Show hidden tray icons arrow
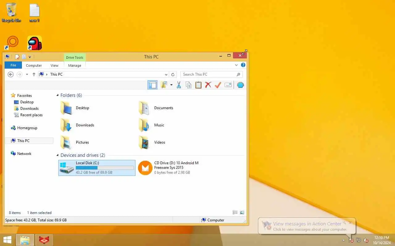The width and height of the screenshot is (395, 246). point(343,240)
